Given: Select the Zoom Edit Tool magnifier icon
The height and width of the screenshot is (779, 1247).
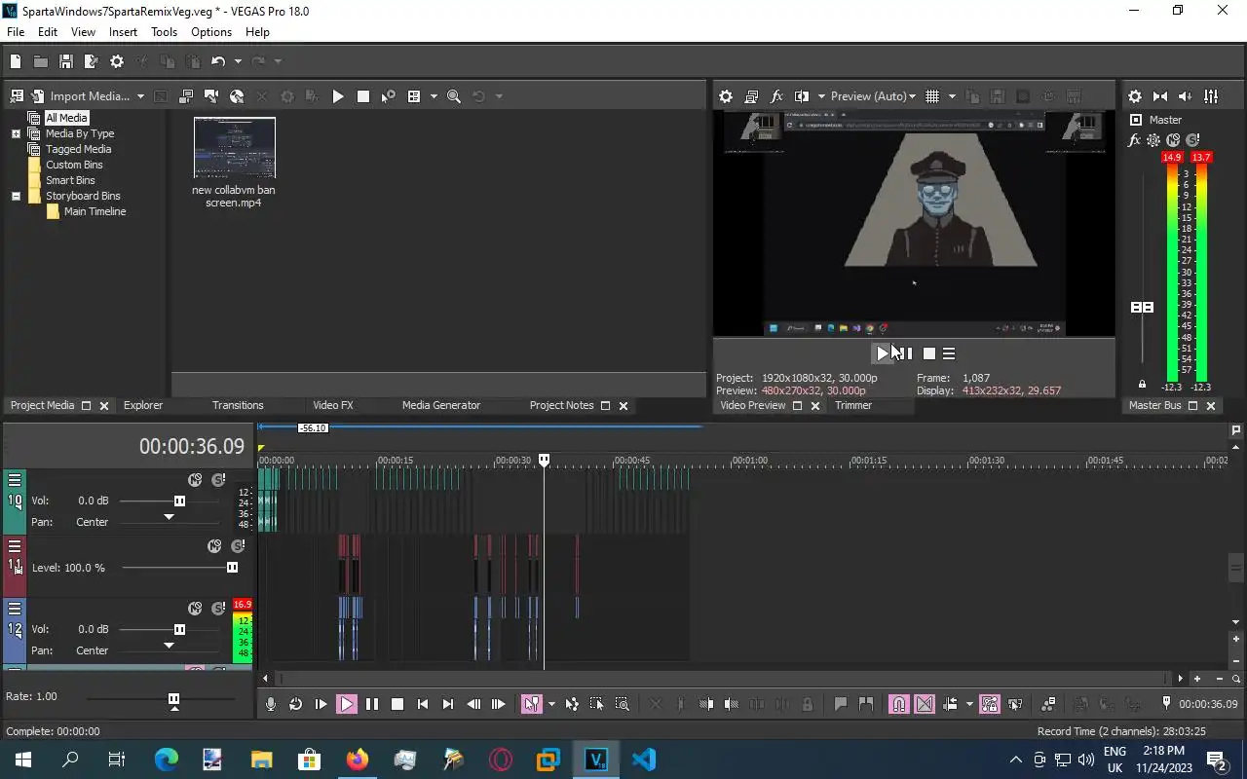Looking at the screenshot, I should point(622,704).
